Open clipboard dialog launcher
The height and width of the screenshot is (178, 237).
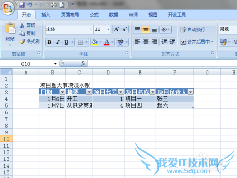tap(39, 53)
